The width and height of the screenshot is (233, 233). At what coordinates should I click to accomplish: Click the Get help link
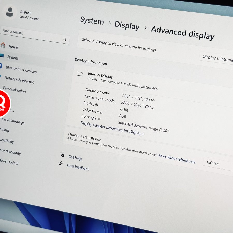[x=75, y=157]
